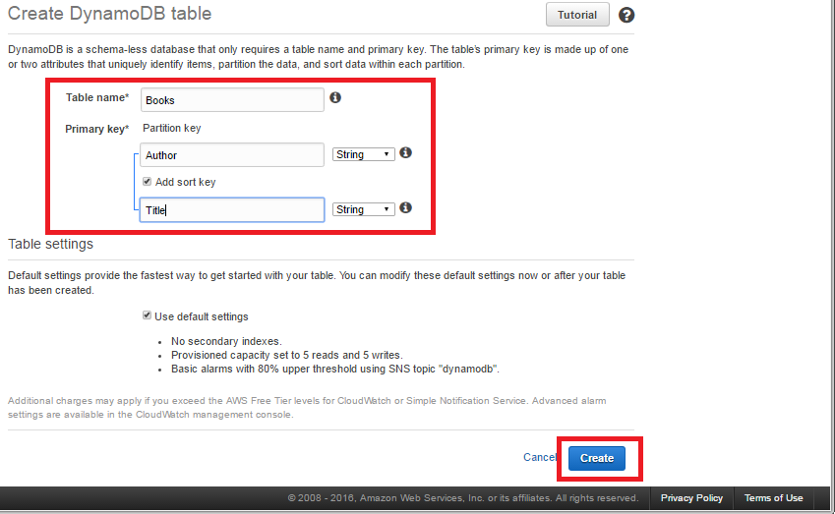835x514 pixels.
Task: Click the Amazon Web Services copyright text
Action: coord(463,498)
